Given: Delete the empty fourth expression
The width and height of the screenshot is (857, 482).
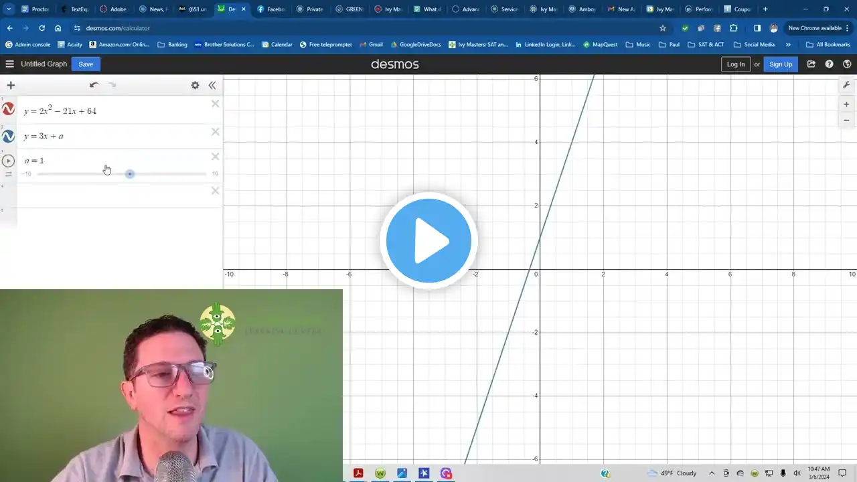Looking at the screenshot, I should click(215, 191).
